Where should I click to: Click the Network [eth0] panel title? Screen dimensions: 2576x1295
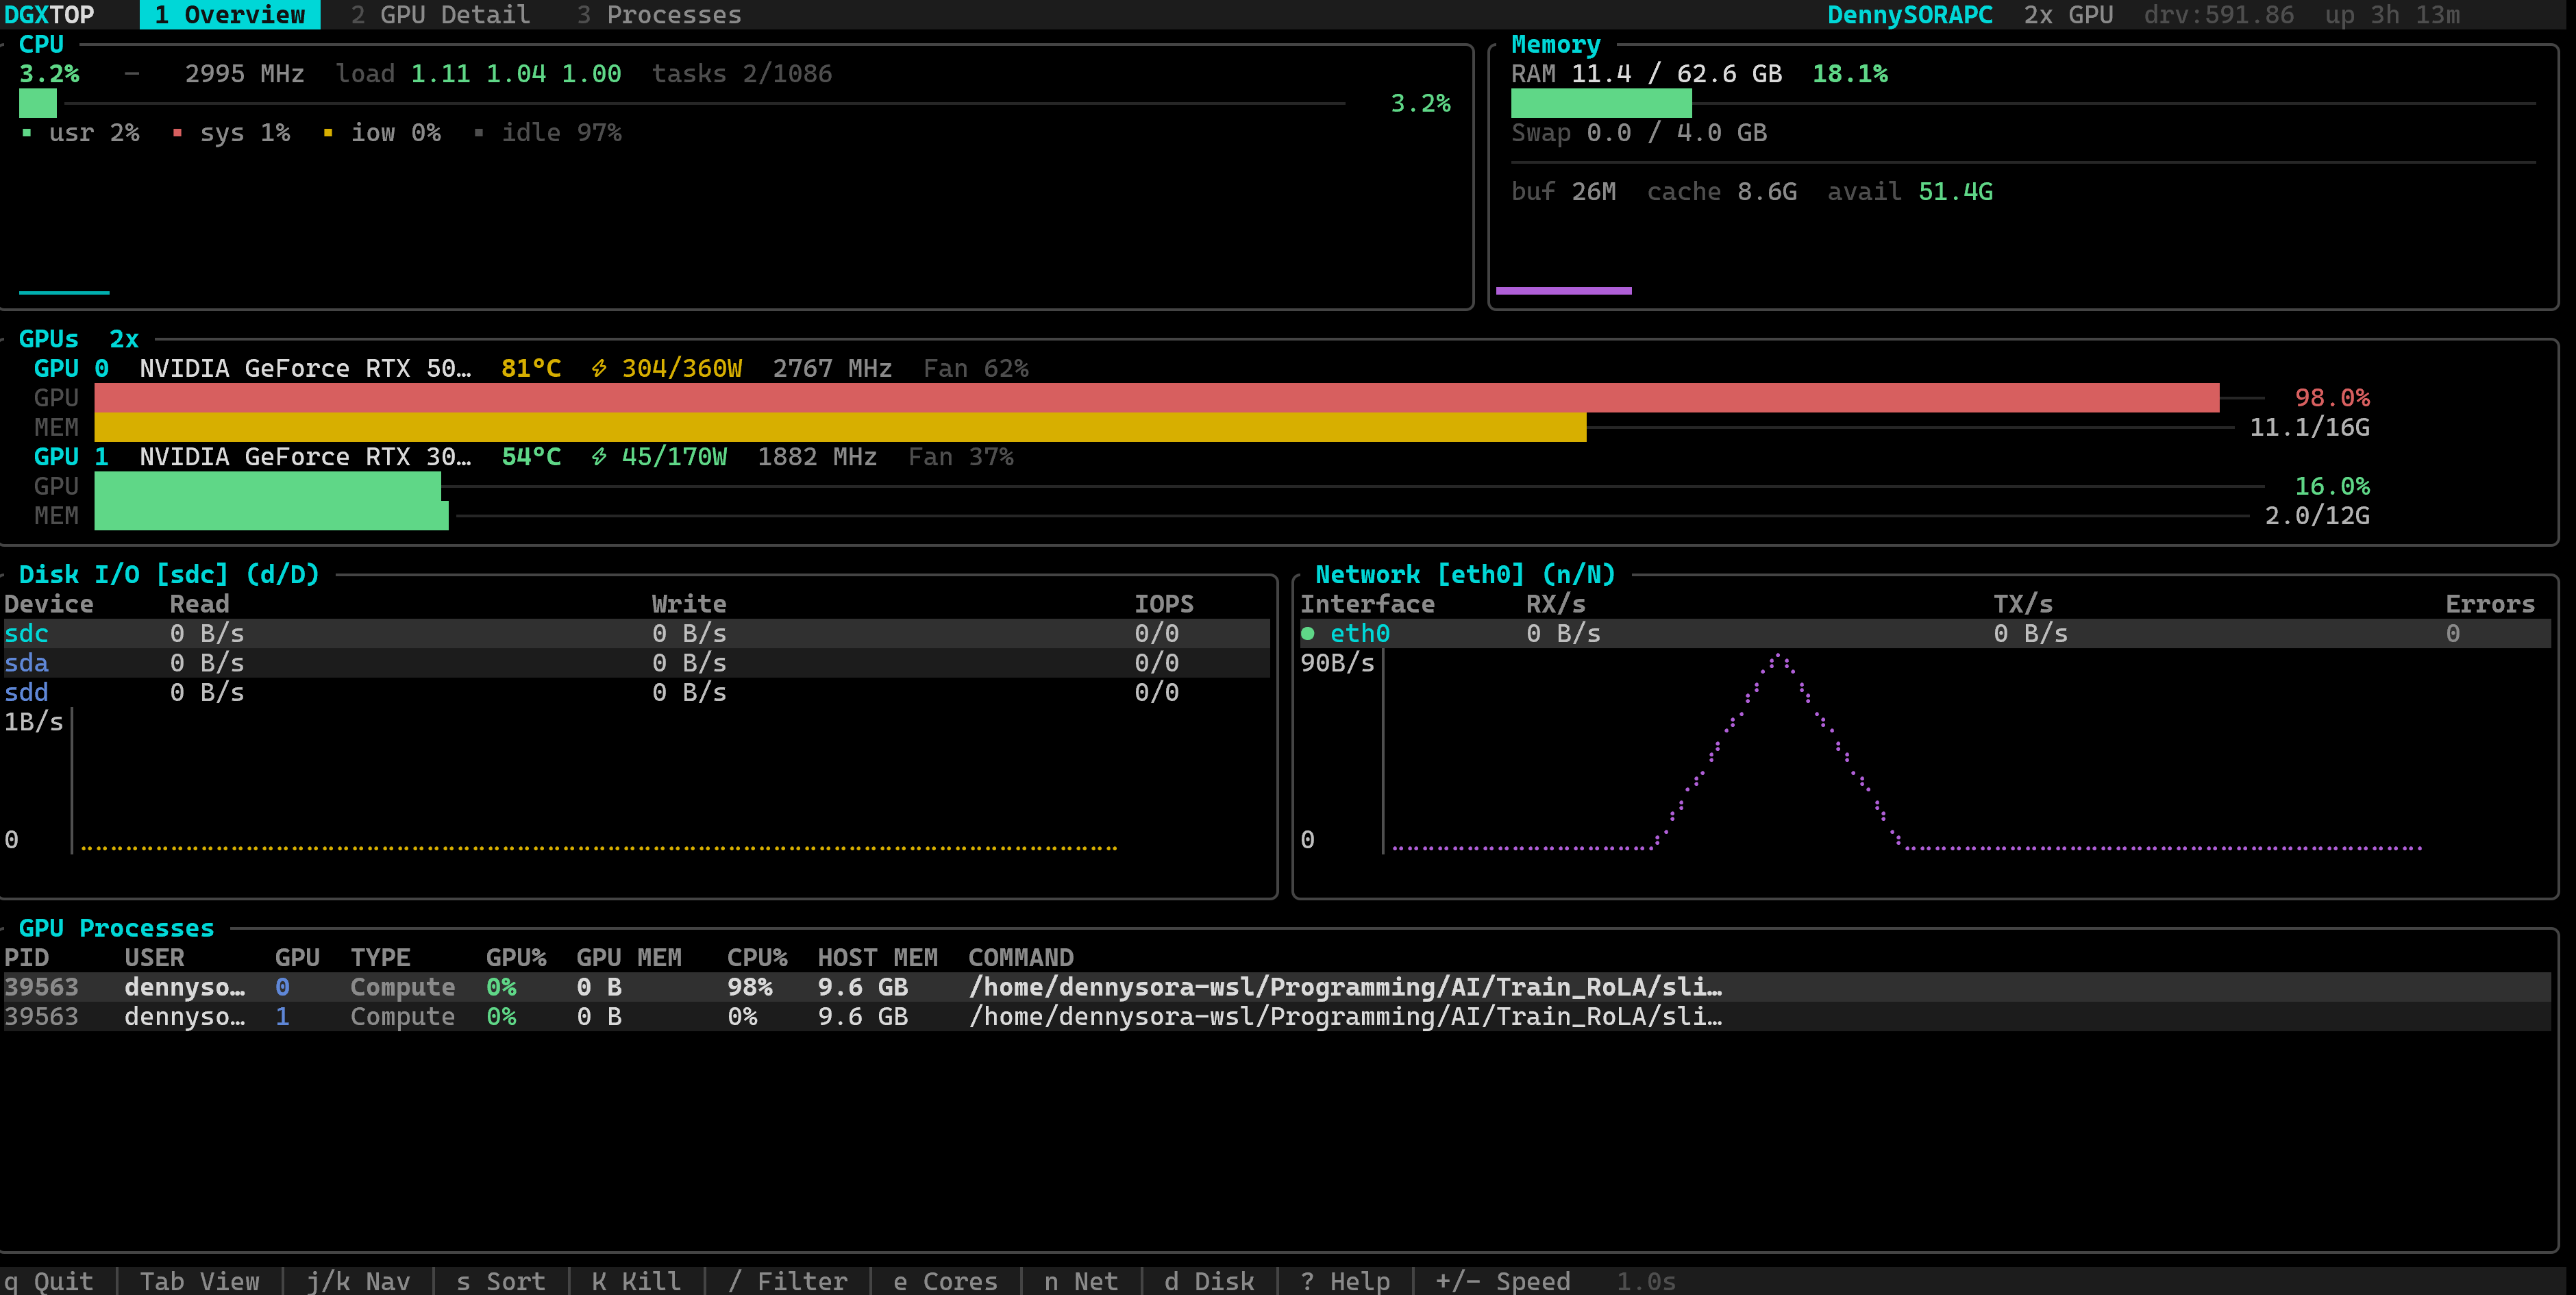(1465, 575)
